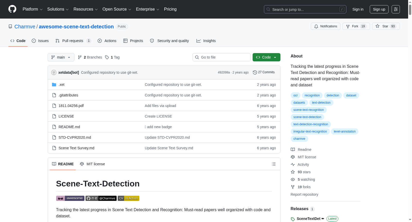Screen dimensions: 412x222
Task: Switch to the Pull requests tab
Action: (73, 41)
